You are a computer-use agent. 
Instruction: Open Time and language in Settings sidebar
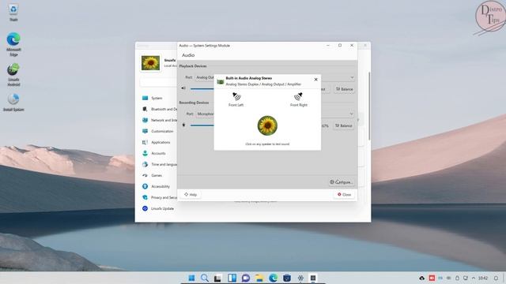pyautogui.click(x=159, y=164)
